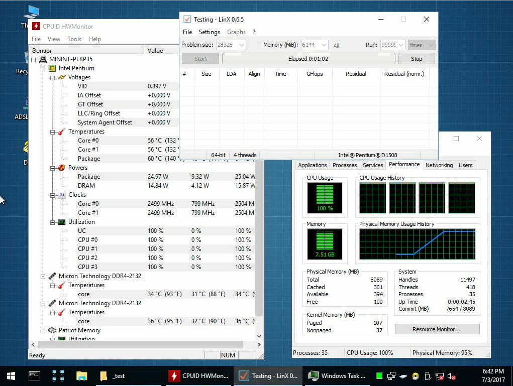Click the HWMonitor horizontal scrollbar right arrow

tap(259, 344)
